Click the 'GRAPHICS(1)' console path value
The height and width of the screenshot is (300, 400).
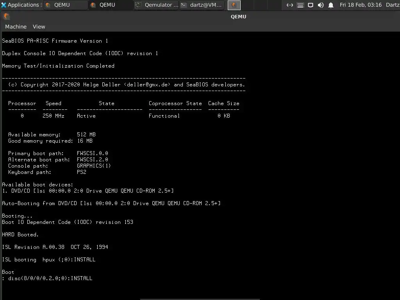pyautogui.click(x=94, y=166)
